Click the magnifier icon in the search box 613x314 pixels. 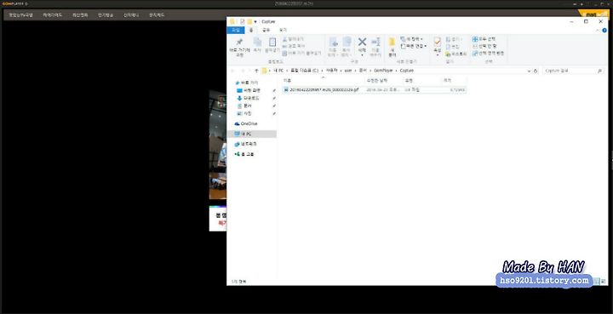(x=599, y=71)
